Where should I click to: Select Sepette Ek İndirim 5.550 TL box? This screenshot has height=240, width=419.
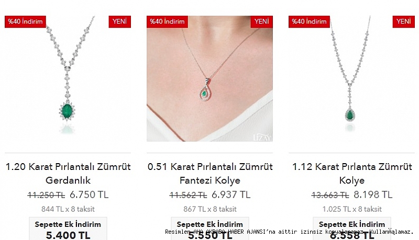pos(210,229)
